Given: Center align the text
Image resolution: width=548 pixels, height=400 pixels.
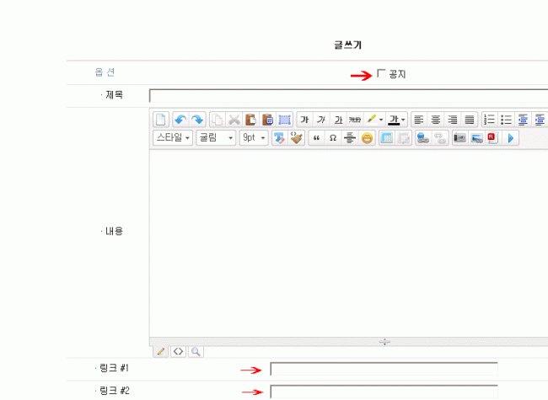Looking at the screenshot, I should coord(436,120).
